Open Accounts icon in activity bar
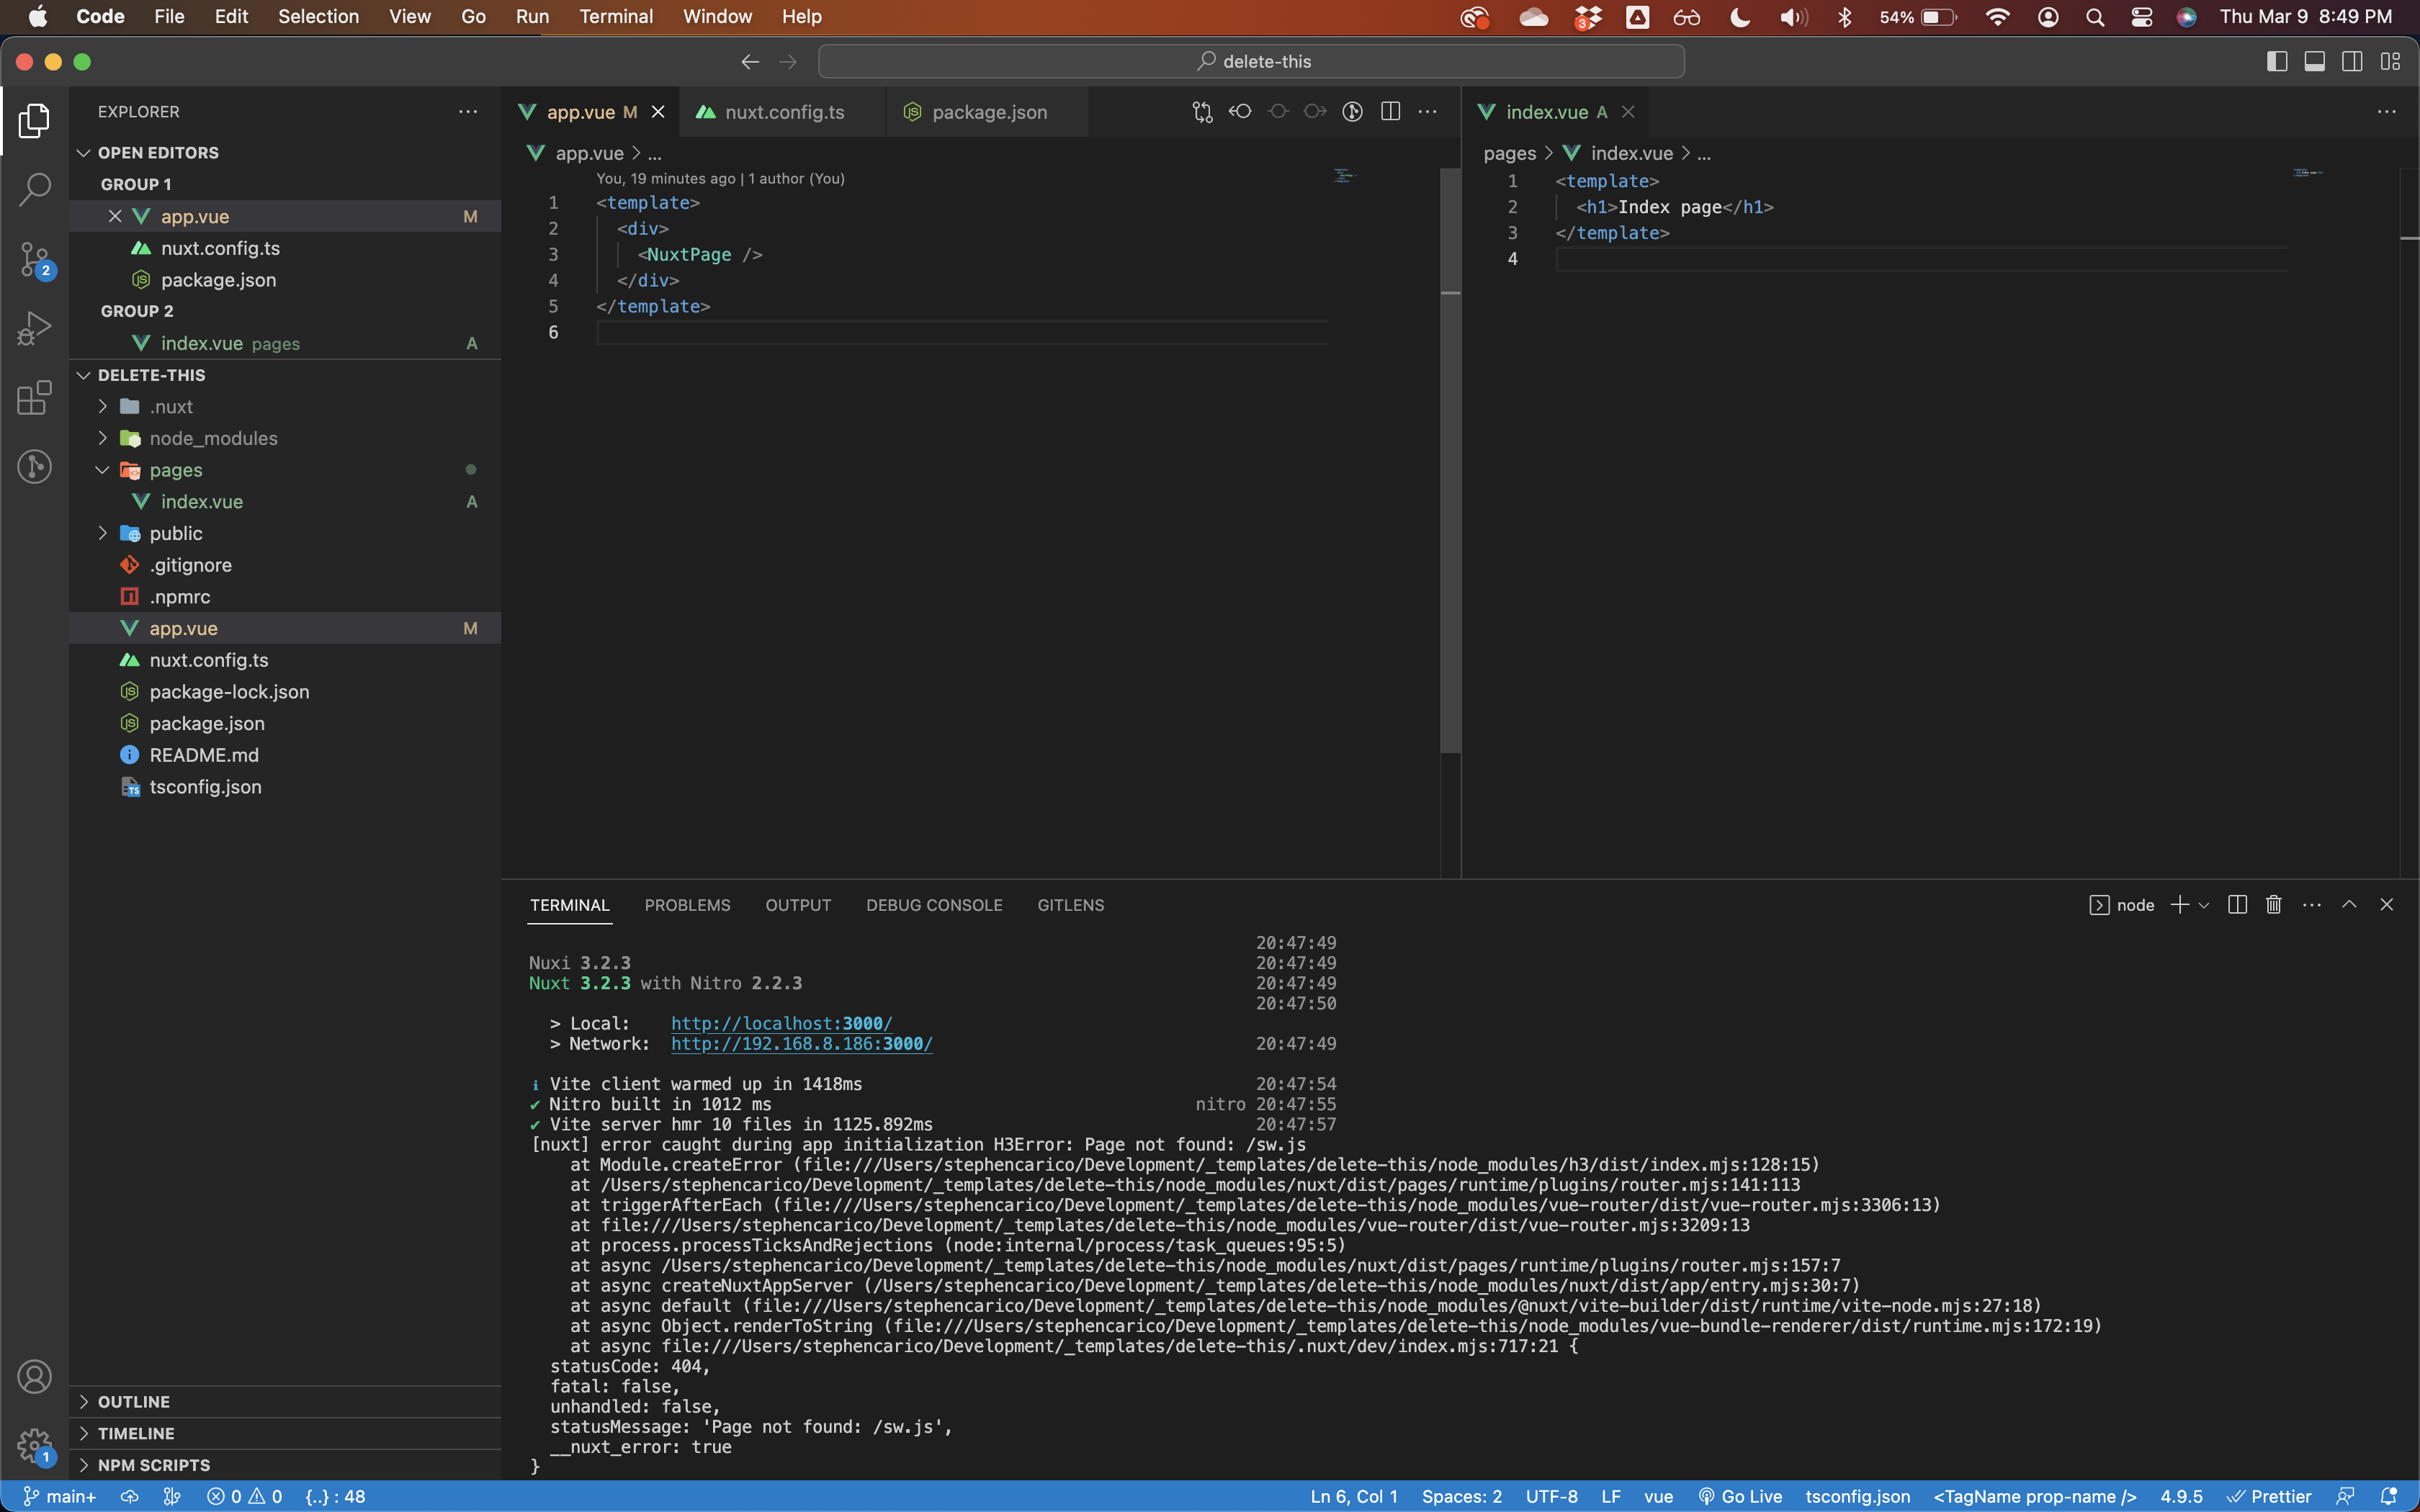Screen dimensions: 2420x1512 pyautogui.click(x=35, y=1377)
